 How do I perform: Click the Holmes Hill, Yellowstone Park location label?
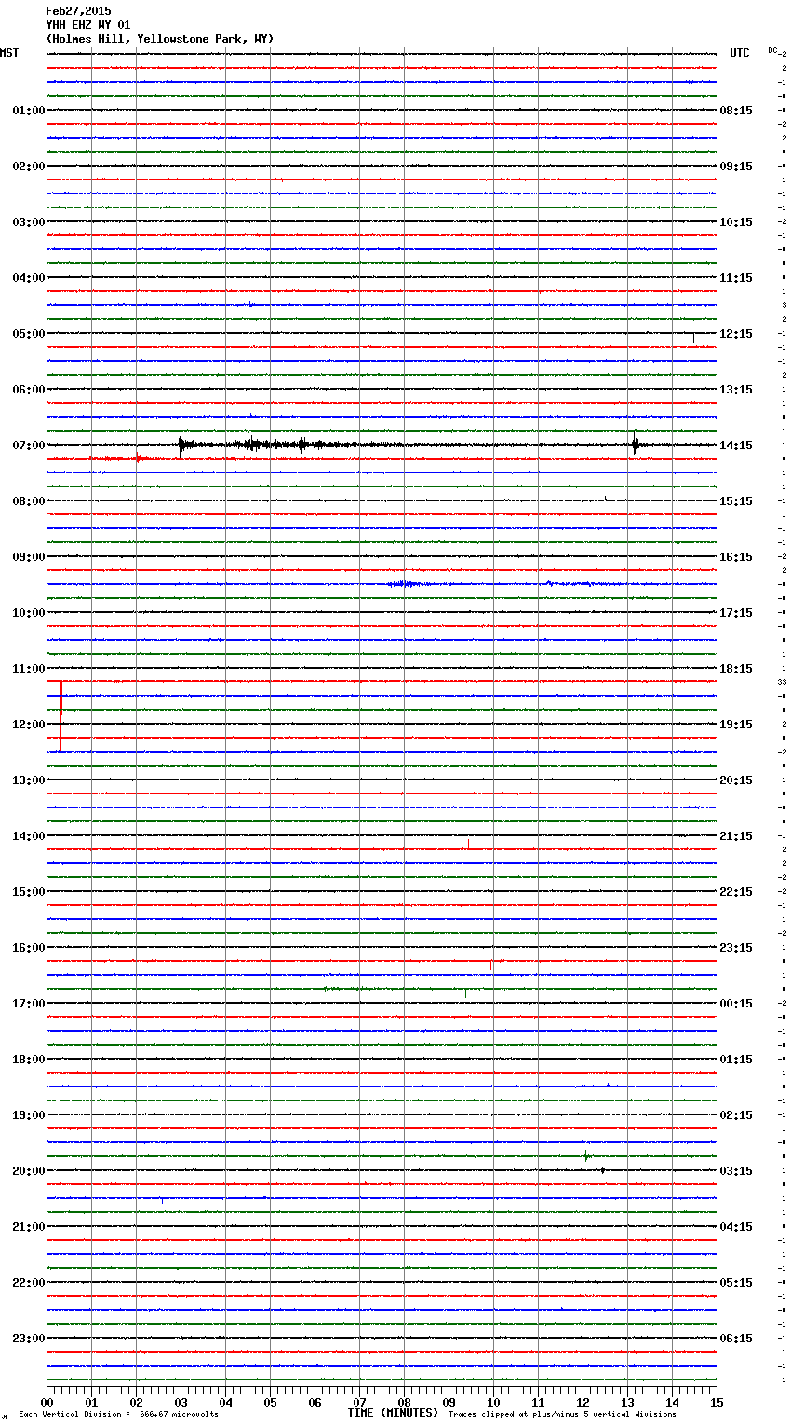pos(160,39)
